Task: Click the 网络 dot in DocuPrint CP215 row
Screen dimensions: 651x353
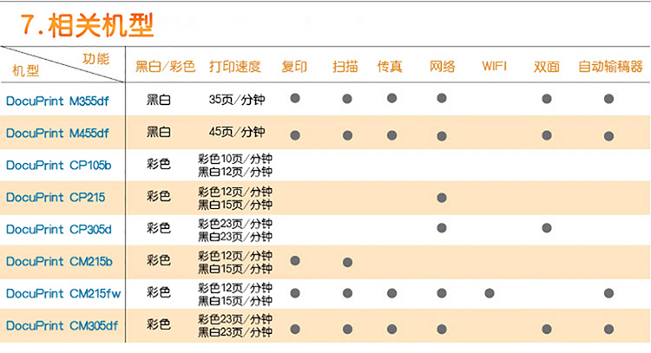Action: point(442,198)
